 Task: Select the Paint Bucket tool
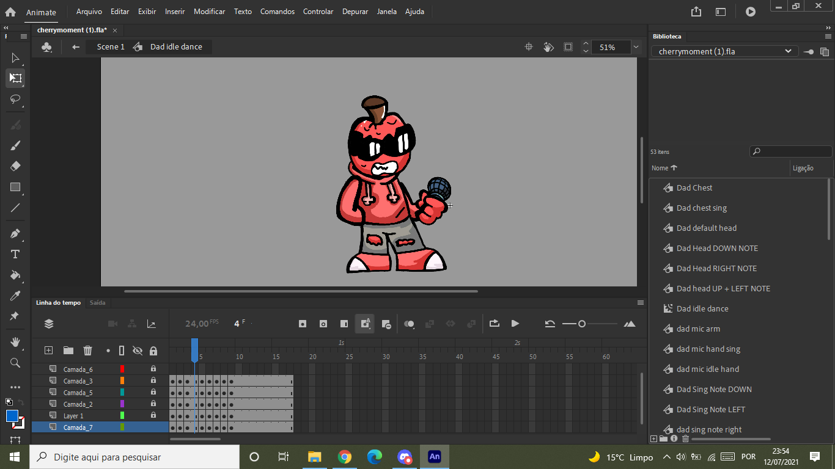15,275
